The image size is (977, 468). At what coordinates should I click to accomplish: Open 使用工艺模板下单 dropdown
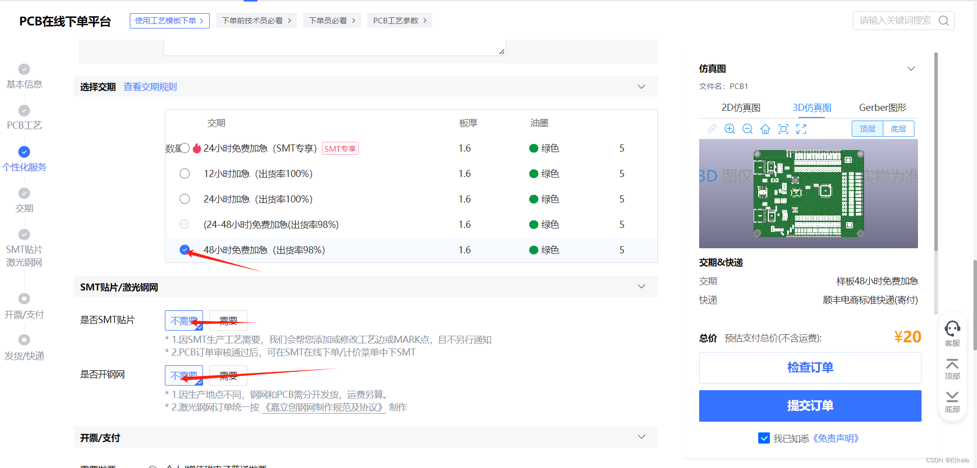pyautogui.click(x=169, y=21)
